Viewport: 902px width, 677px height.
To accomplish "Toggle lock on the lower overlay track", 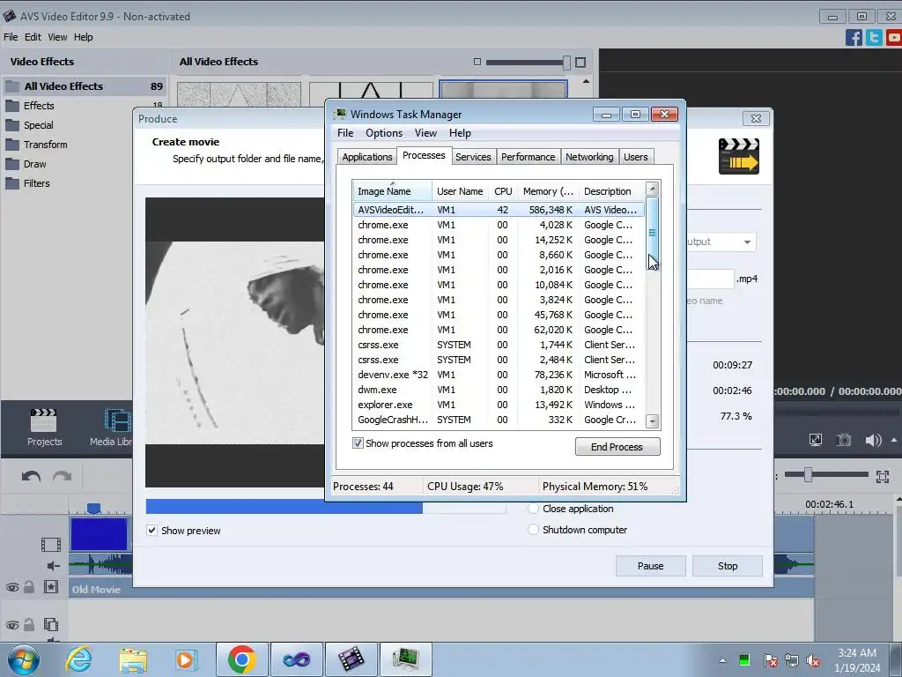I will [x=29, y=625].
